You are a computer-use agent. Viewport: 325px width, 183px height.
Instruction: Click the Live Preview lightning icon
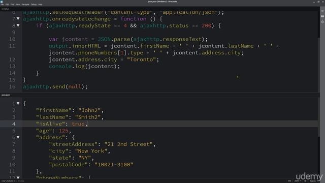(322, 11)
